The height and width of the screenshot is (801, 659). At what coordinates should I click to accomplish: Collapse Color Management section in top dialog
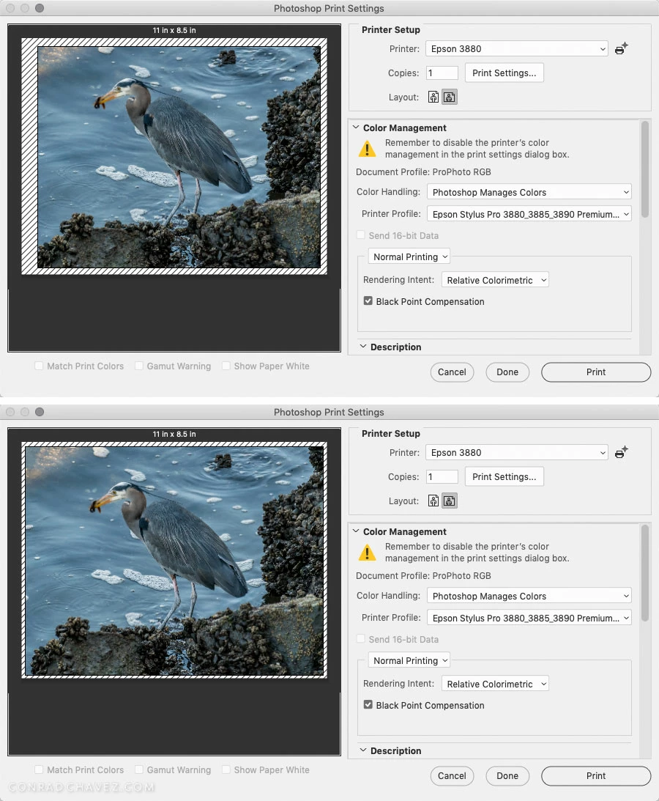(357, 128)
